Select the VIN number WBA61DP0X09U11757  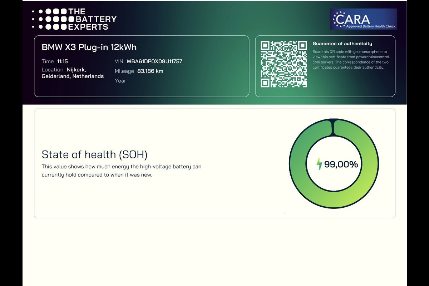click(154, 61)
